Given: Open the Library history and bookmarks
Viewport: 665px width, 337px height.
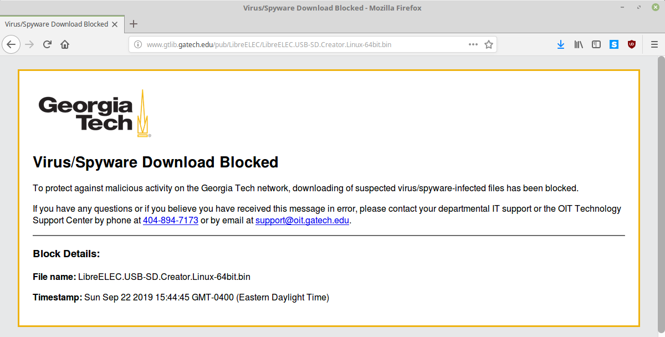Looking at the screenshot, I should tap(579, 44).
